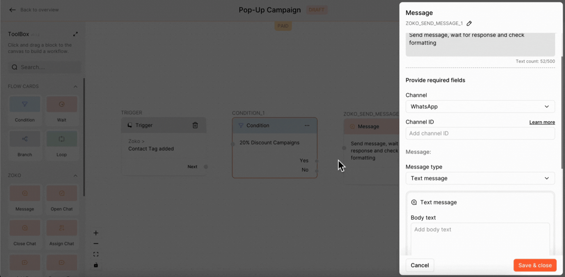Click the pencil icon to rename ZOKO_SEND_MESSAGE_1
The width and height of the screenshot is (565, 277).
click(469, 23)
